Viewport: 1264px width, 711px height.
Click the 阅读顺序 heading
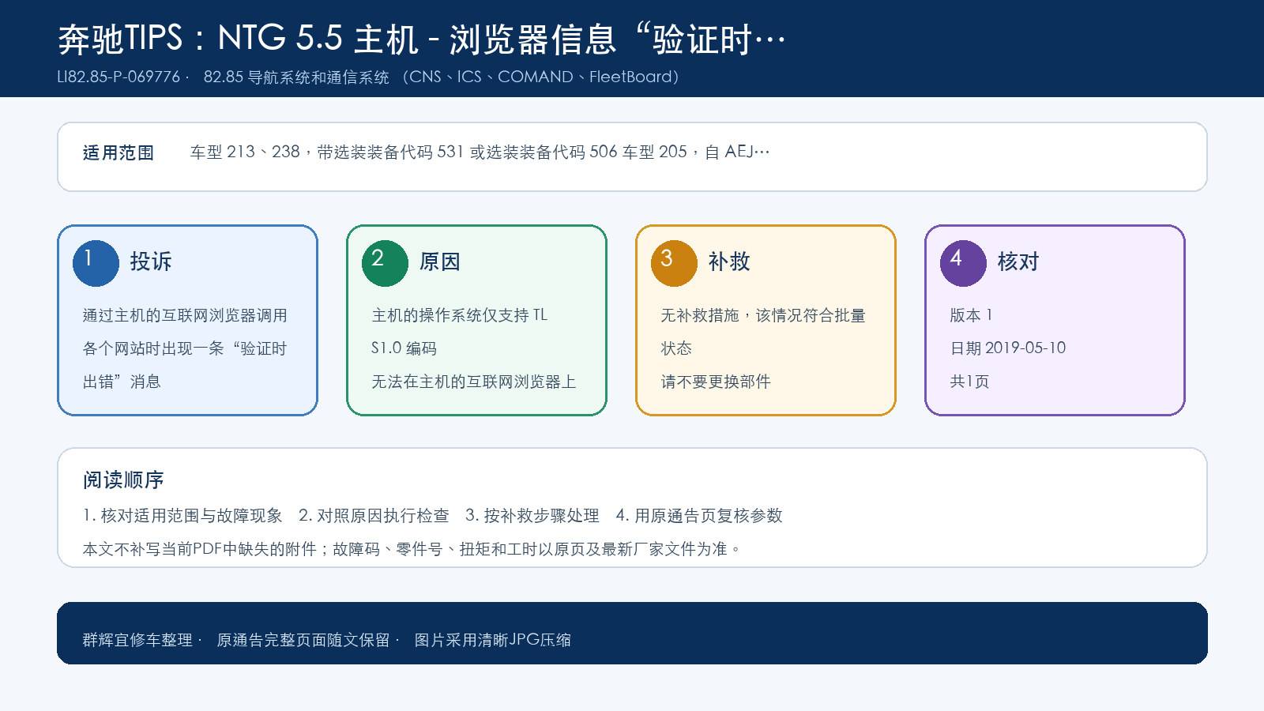click(x=123, y=480)
